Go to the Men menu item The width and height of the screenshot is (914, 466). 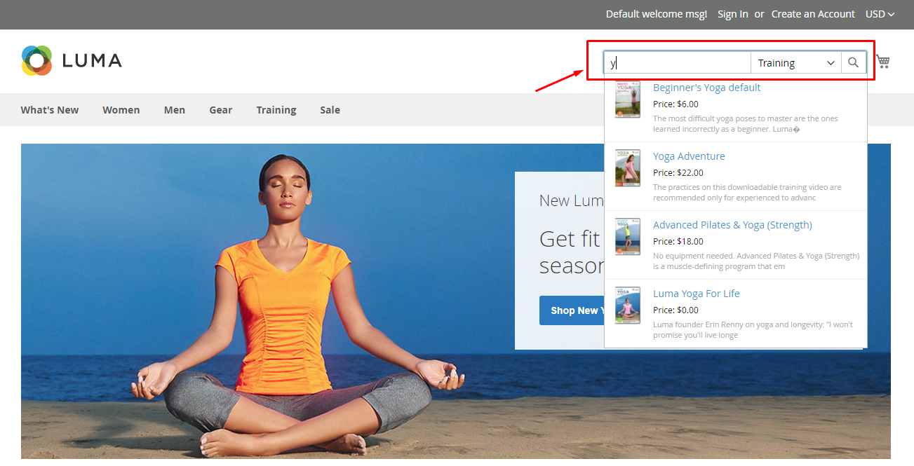point(175,110)
